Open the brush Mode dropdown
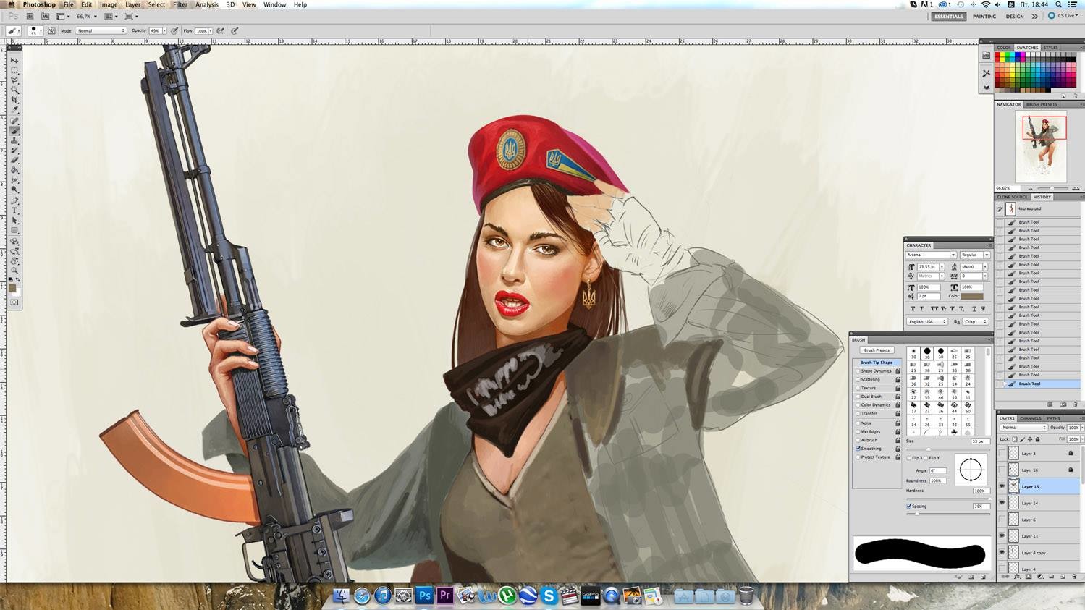 [101, 31]
